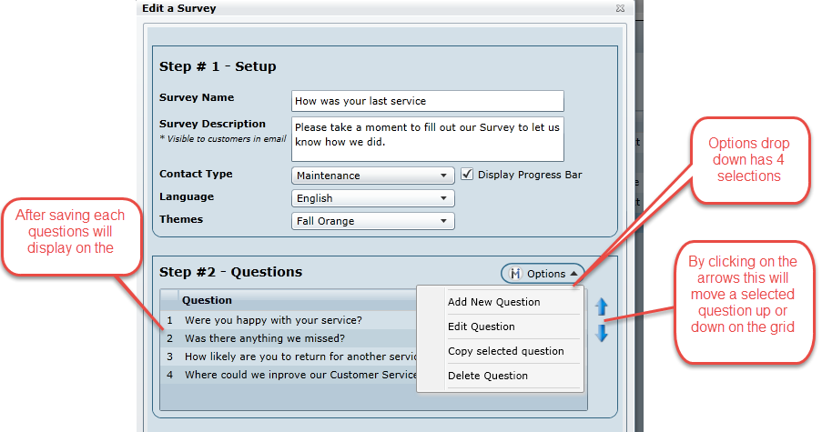Click the blue move-down arrow icon
The image size is (822, 432).
point(601,333)
